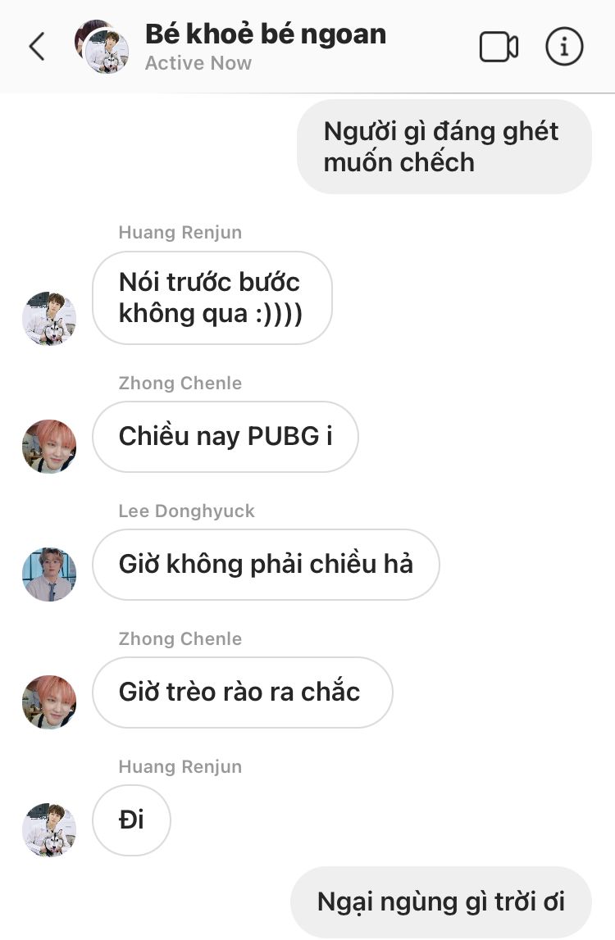Select the Đi message bubble
615x940 pixels.
(131, 820)
